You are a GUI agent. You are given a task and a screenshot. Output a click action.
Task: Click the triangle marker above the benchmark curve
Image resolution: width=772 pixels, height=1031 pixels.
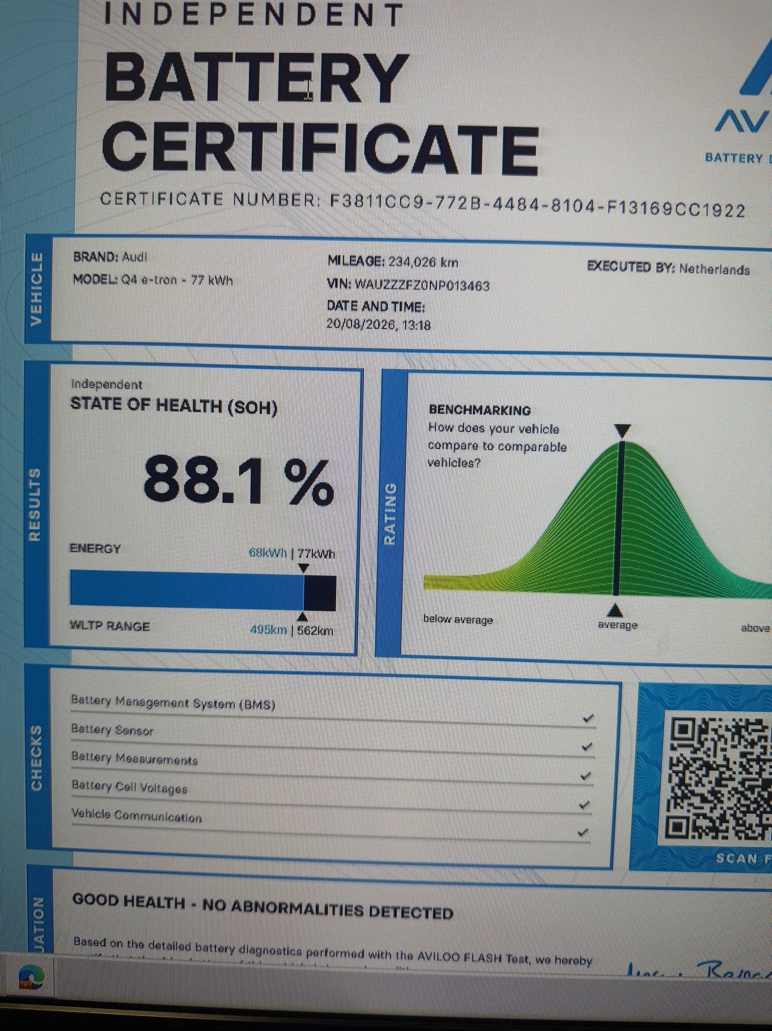pos(622,431)
